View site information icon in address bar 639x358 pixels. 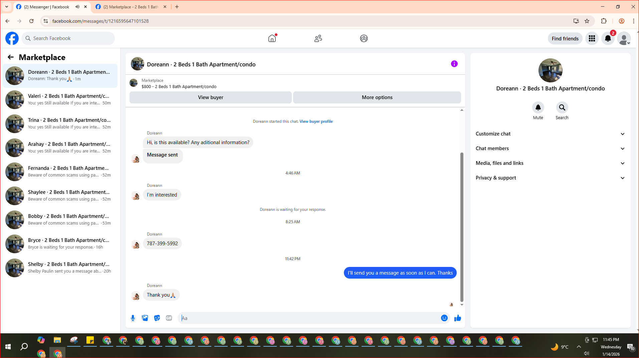click(46, 21)
